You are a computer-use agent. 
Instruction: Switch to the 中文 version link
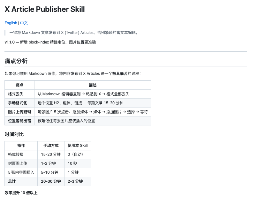tap(24, 23)
